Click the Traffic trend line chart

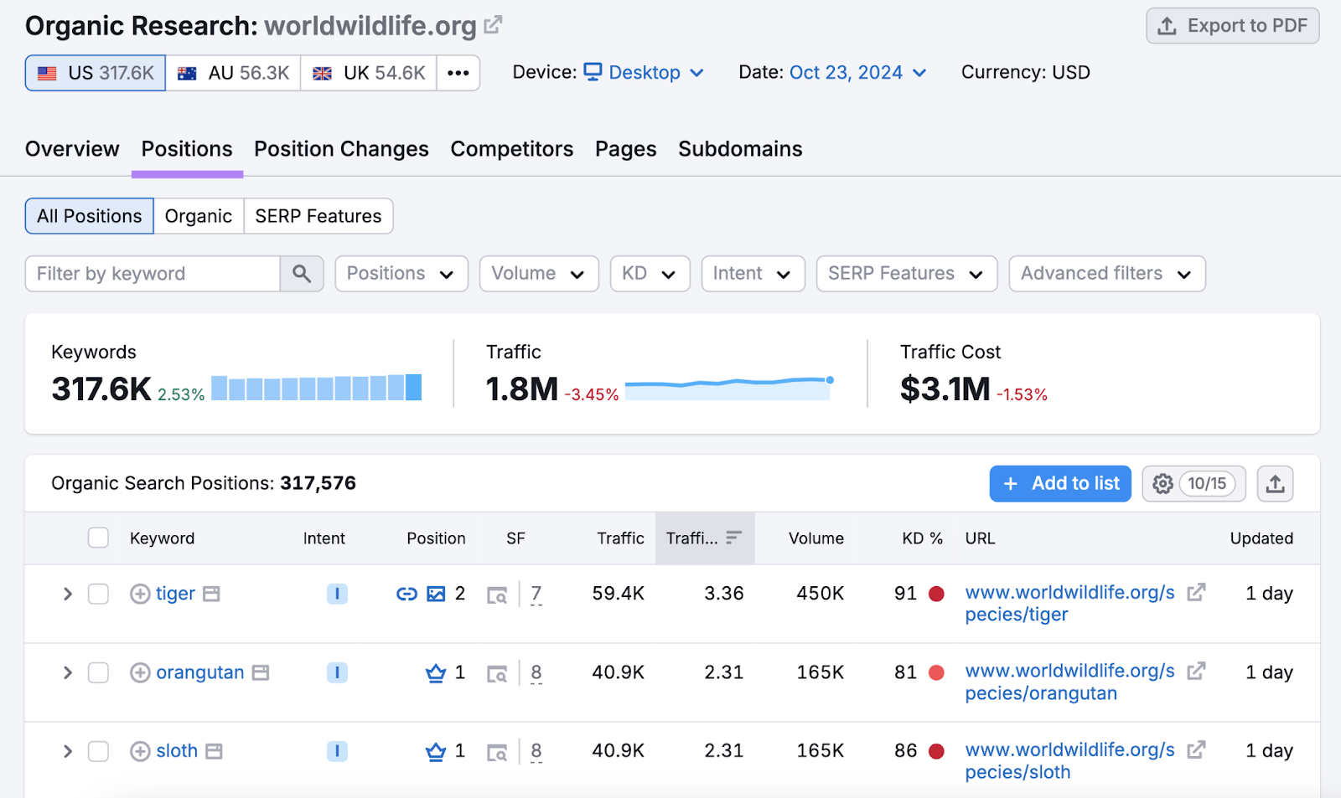point(729,388)
